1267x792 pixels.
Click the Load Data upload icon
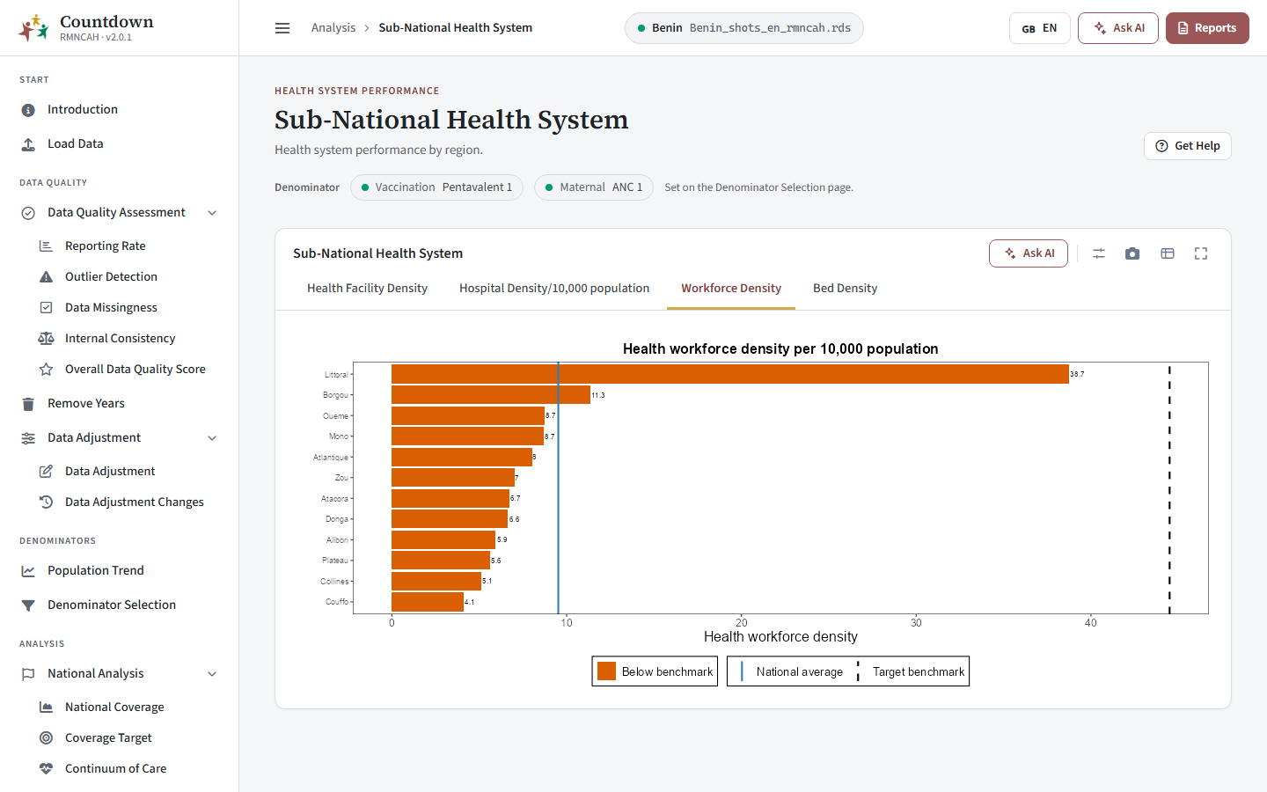click(x=28, y=144)
